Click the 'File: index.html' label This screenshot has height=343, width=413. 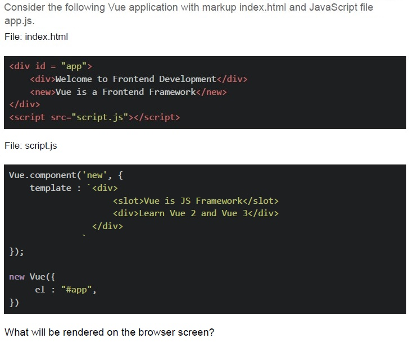36,36
